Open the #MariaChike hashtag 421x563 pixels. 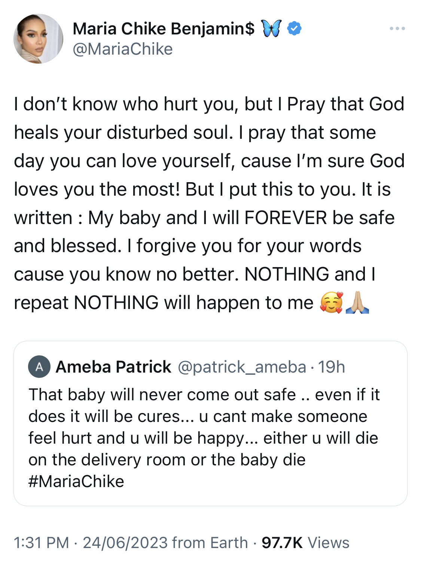[76, 481]
